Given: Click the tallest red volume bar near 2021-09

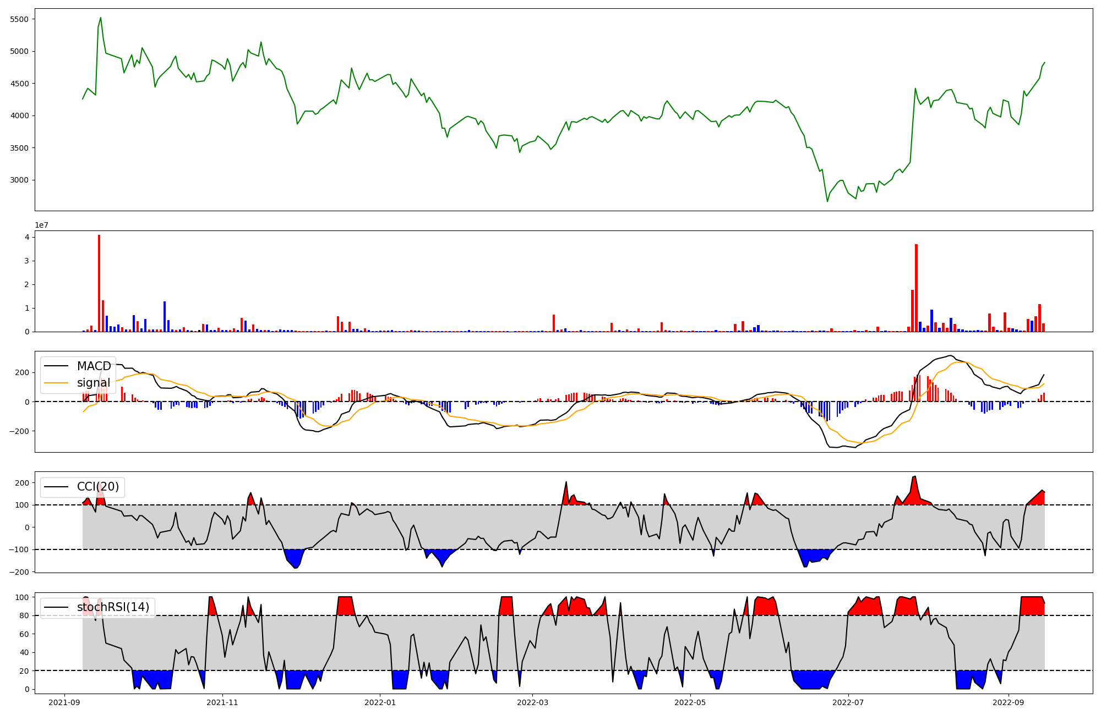Looking at the screenshot, I should (99, 283).
